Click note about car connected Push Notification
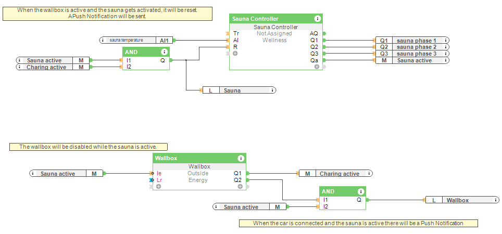Image resolution: width=502 pixels, height=234 pixels. pyautogui.click(x=358, y=223)
